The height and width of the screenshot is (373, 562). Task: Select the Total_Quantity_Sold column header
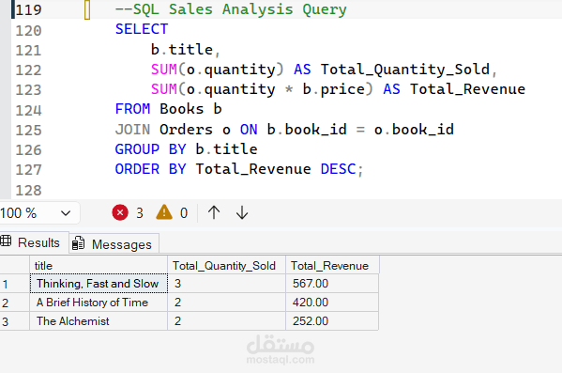pos(226,266)
